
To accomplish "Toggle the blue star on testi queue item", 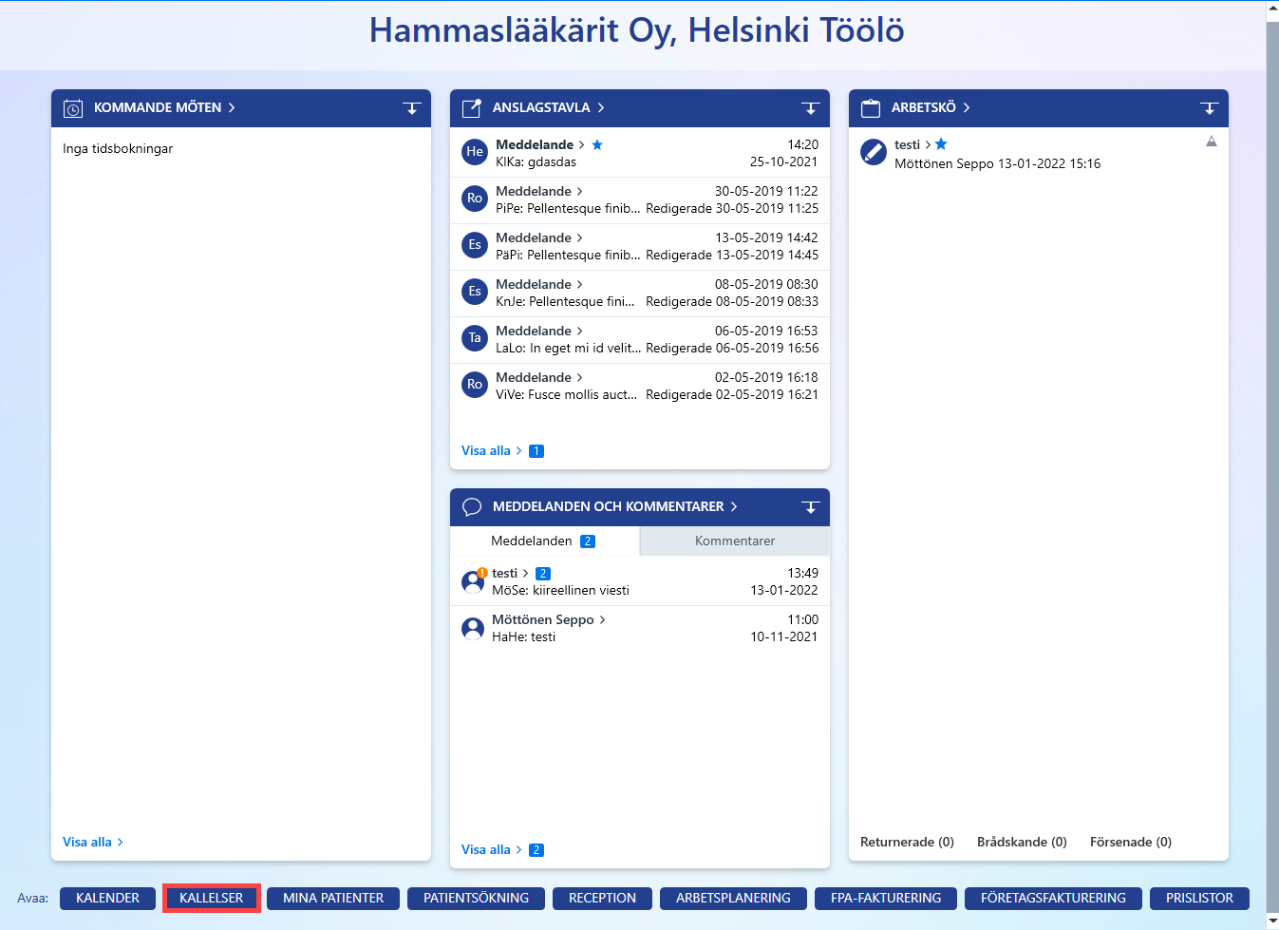I will pyautogui.click(x=941, y=144).
